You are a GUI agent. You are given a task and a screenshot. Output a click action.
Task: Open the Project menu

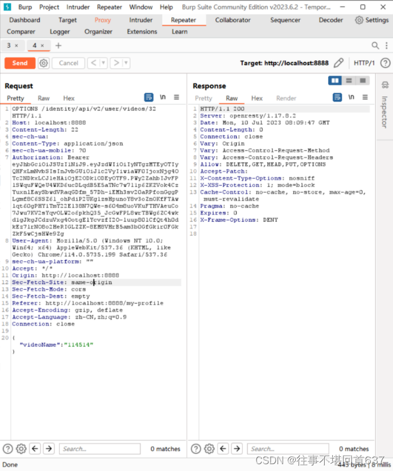point(49,7)
